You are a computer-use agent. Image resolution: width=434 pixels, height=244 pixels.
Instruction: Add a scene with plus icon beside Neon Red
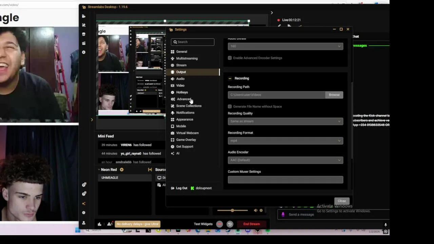[121, 170]
